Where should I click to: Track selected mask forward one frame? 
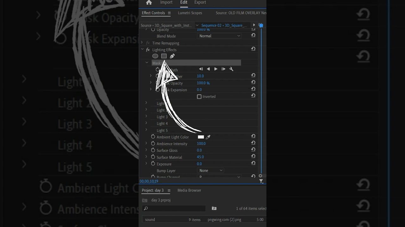pos(223,69)
